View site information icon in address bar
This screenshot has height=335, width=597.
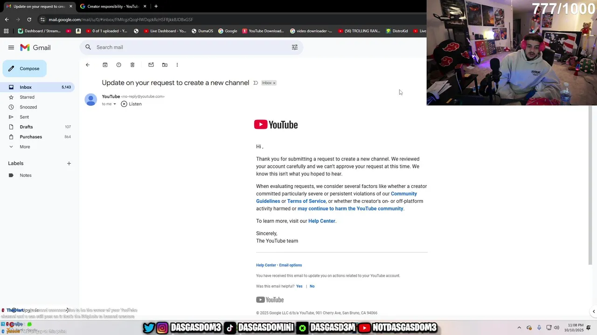[x=42, y=20]
